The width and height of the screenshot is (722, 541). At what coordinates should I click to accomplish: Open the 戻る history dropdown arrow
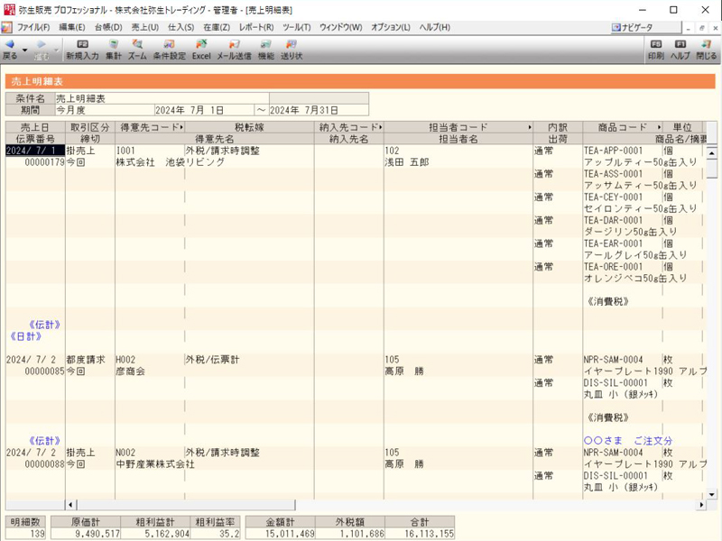[25, 50]
